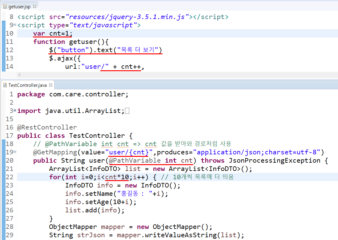Click line number 10 in getuser.jsp gutter

point(10,33)
